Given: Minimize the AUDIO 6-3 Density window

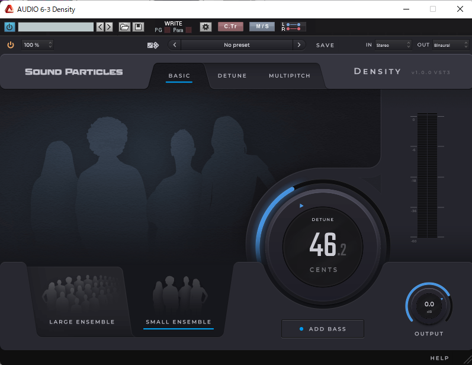Looking at the screenshot, I should tap(406, 9).
